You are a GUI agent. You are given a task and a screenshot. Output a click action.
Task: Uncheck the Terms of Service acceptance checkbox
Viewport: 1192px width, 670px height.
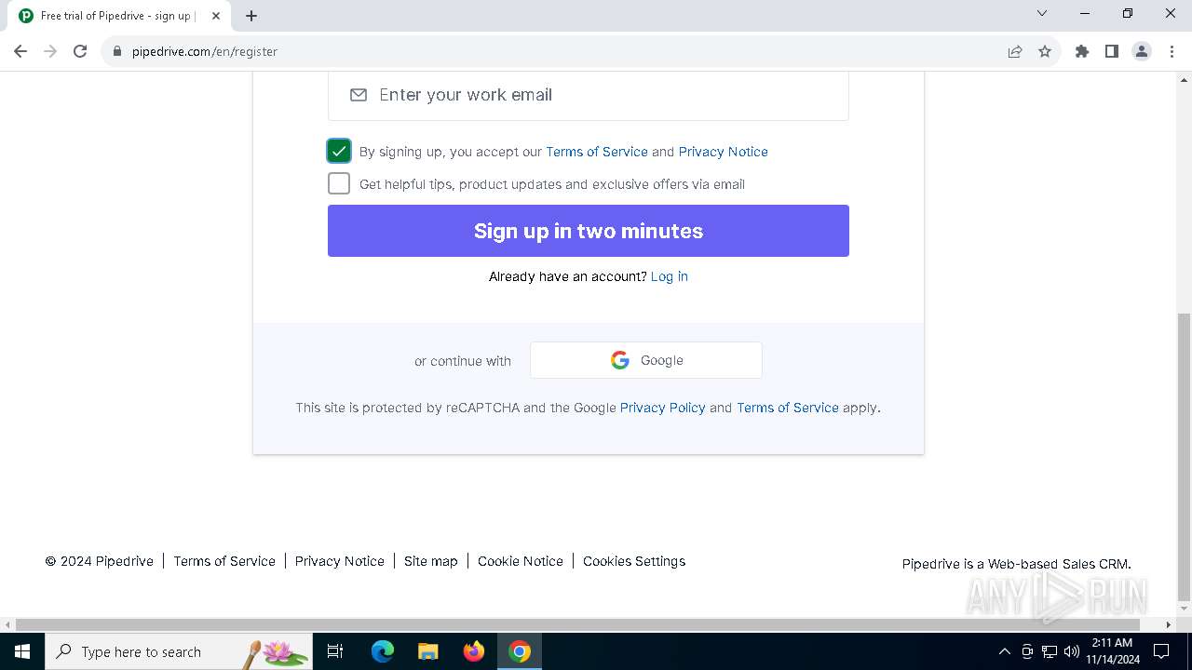[339, 151]
